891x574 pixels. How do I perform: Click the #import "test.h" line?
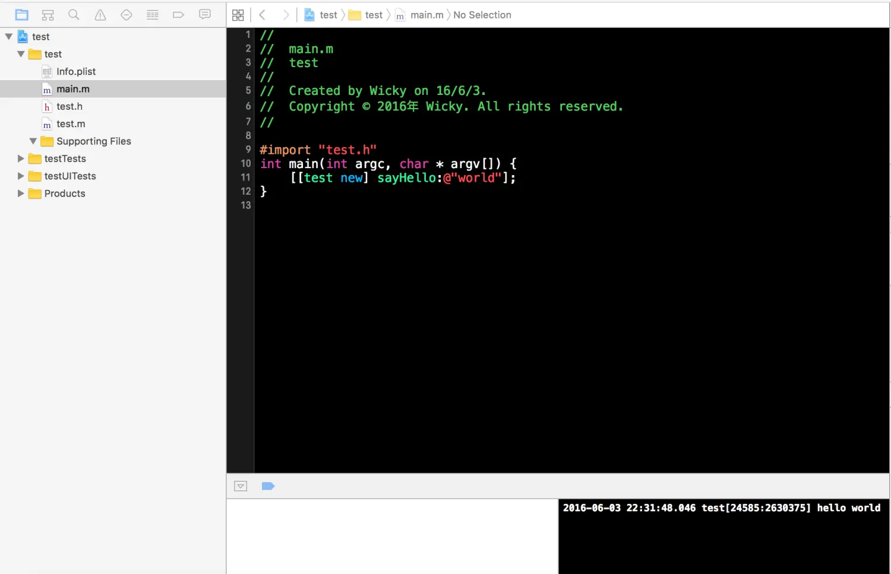(x=318, y=150)
